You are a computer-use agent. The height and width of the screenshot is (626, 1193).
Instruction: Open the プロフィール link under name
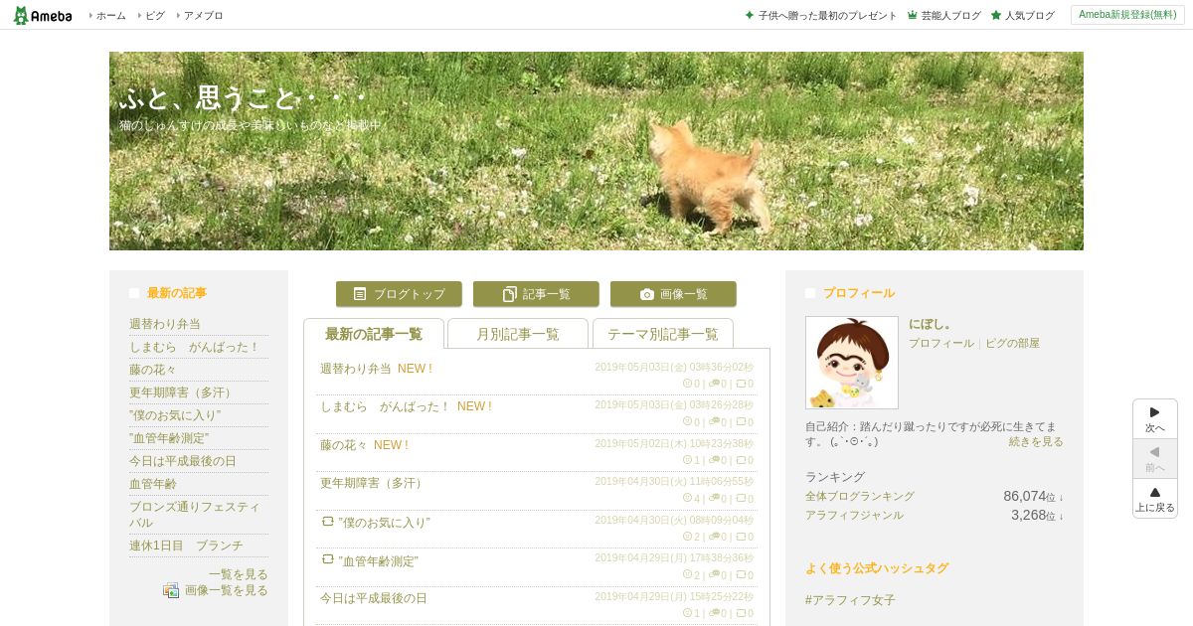pos(941,343)
